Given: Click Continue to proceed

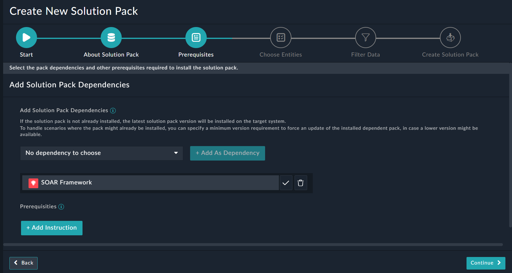Looking at the screenshot, I should coord(486,263).
